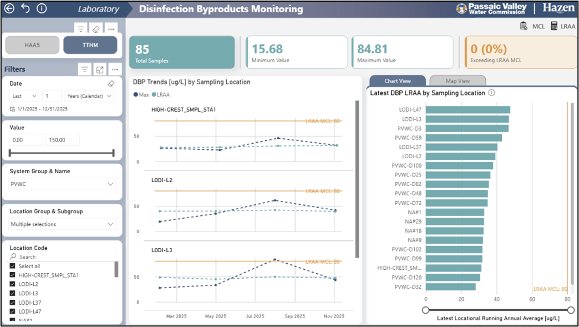
Task: Open the System Group & Name PVWC dropdown
Action: [63, 184]
